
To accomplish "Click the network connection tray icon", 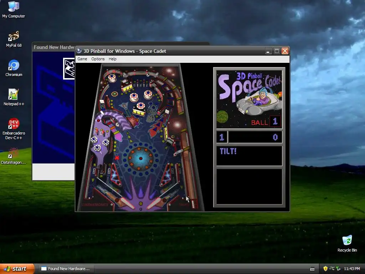I will tap(332, 269).
